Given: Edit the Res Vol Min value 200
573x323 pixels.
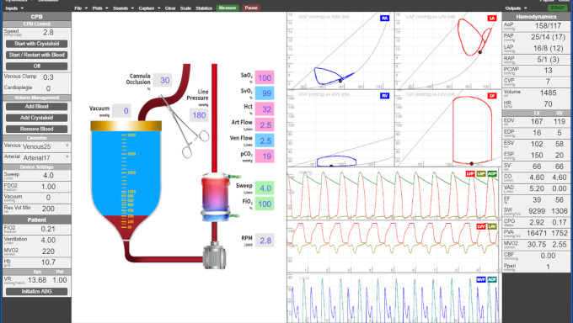Looking at the screenshot, I should (x=48, y=209).
